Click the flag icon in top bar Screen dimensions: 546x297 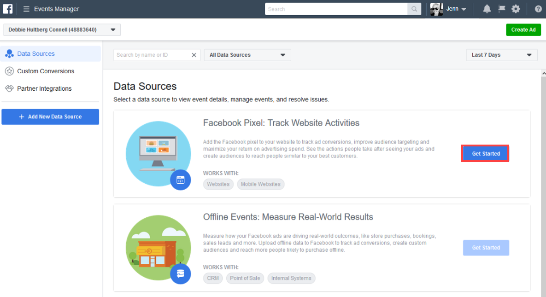click(501, 9)
